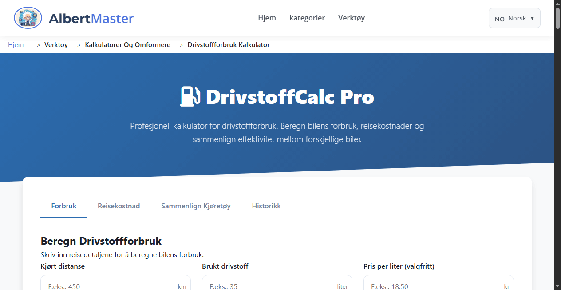
Task: Follow the Hjem breadcrumb link
Action: coord(16,44)
